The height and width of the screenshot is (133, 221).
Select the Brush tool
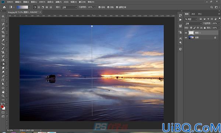click(x=3, y=48)
